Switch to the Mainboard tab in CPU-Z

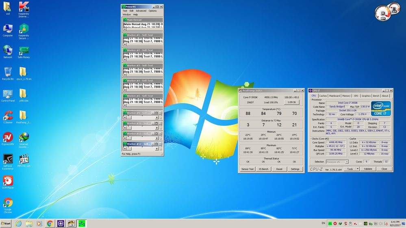(x=334, y=96)
